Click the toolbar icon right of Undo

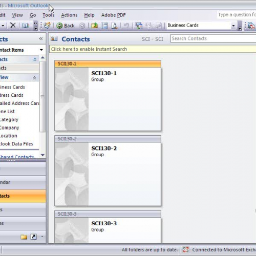139,26
